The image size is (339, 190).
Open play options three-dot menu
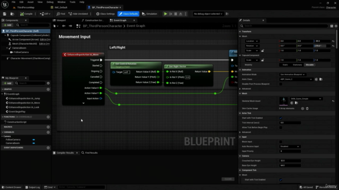click(185, 14)
